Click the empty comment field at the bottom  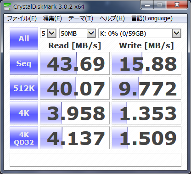95,160
